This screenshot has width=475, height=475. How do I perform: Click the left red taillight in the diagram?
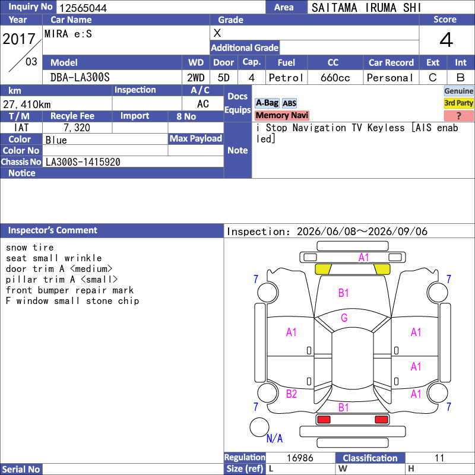(324, 420)
